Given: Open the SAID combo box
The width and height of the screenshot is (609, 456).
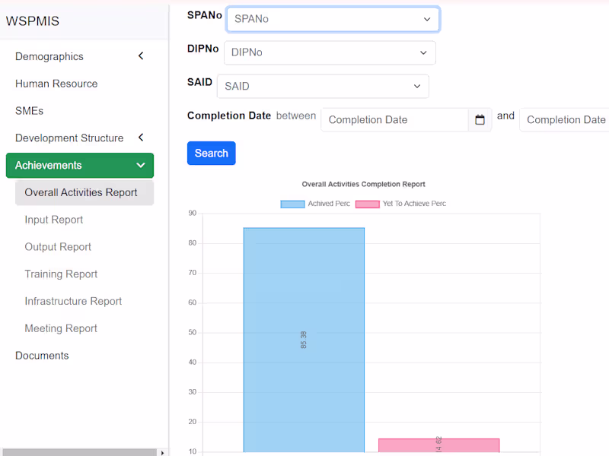Looking at the screenshot, I should (323, 86).
